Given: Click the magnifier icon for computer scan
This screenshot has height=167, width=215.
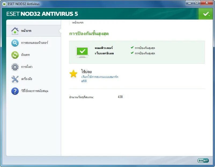Looking at the screenshot, I should (x=15, y=43).
